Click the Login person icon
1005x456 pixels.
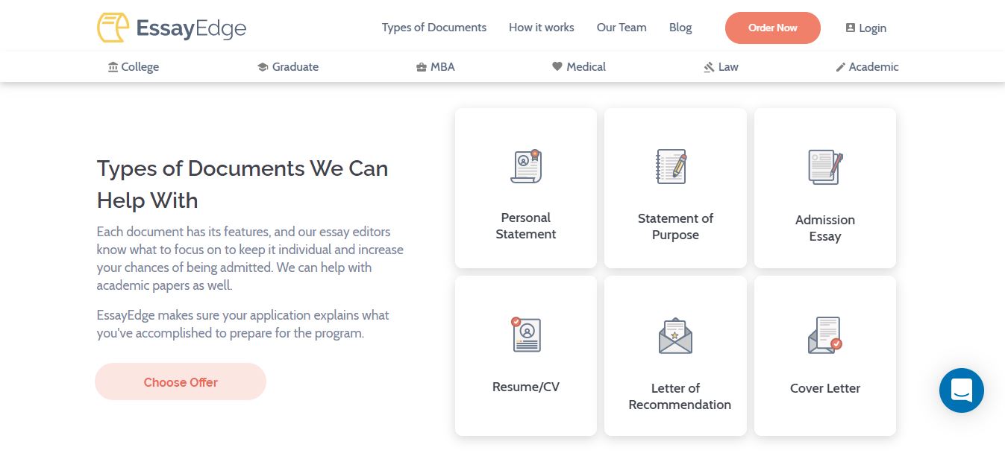click(850, 28)
